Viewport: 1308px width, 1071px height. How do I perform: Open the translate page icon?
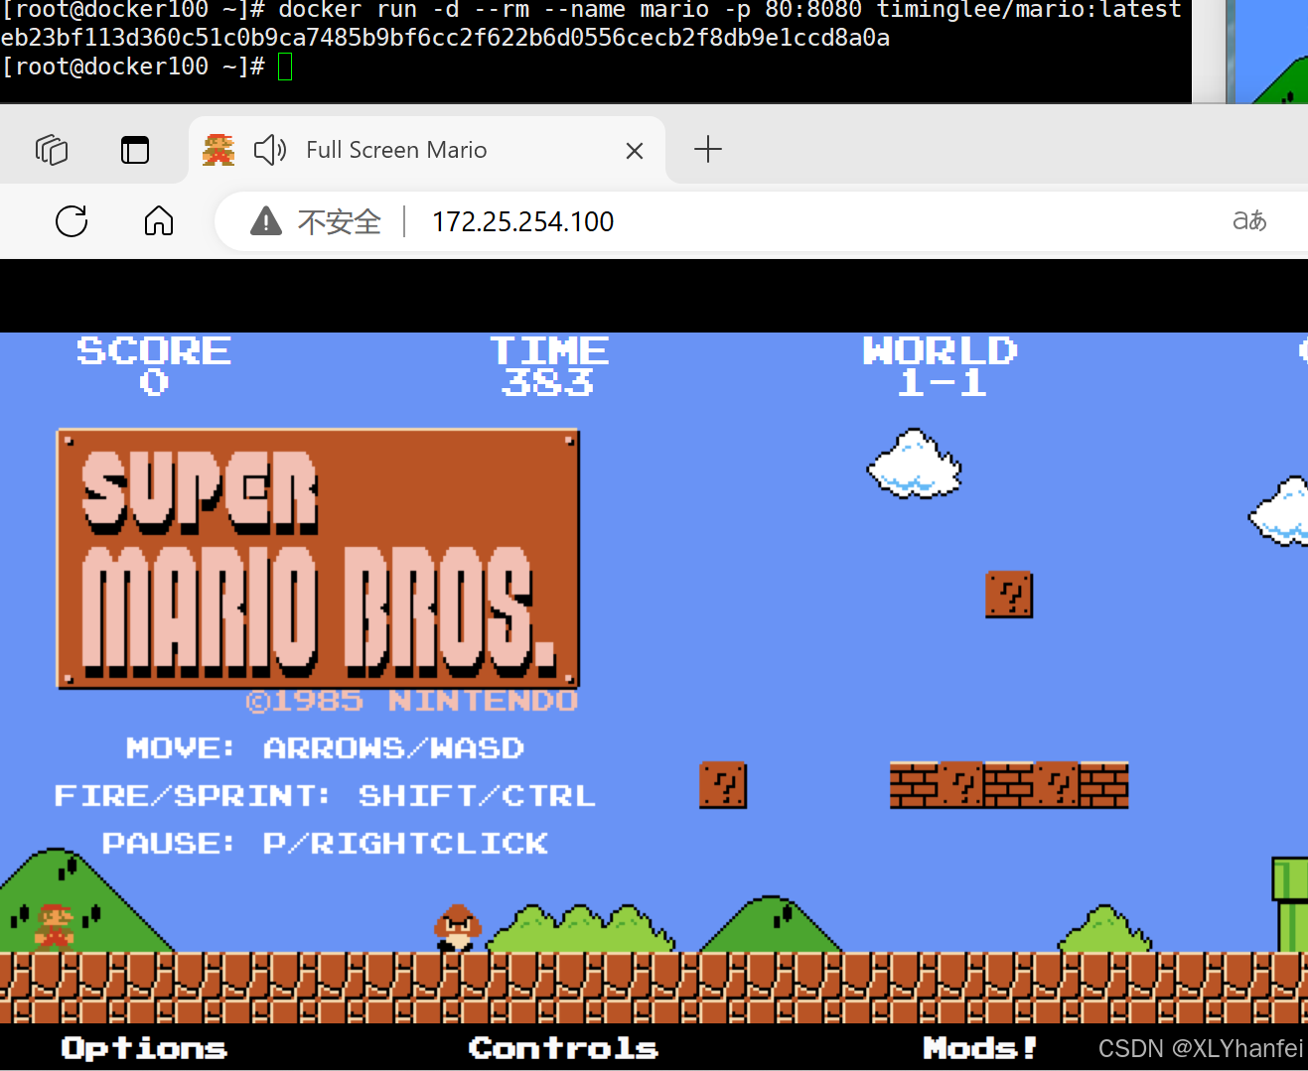[x=1249, y=220]
